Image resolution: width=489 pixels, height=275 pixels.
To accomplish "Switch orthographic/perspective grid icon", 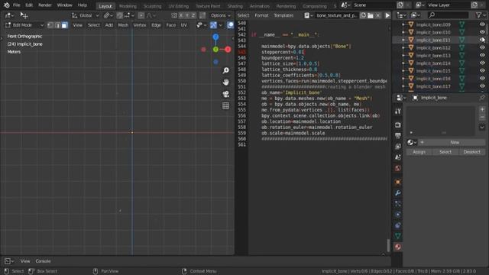I will point(226,105).
